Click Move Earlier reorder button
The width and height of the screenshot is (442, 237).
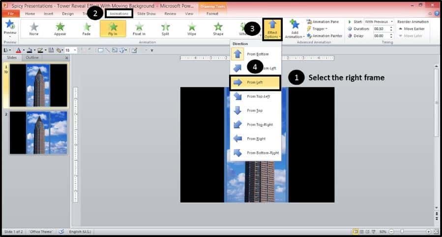[x=412, y=29]
